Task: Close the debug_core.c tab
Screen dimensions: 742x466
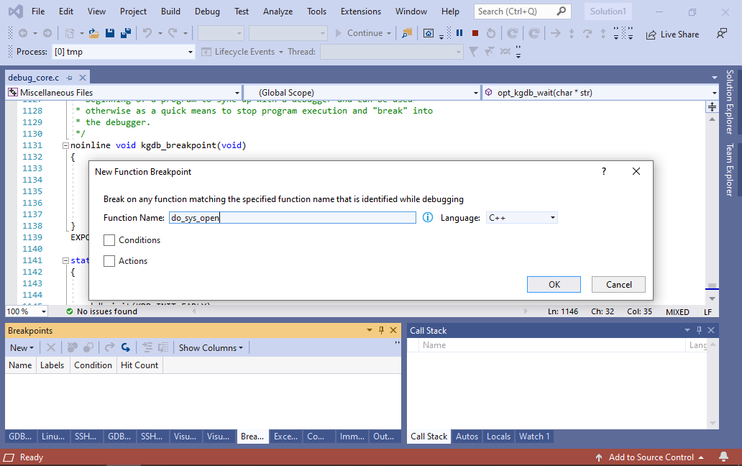Action: 83,78
